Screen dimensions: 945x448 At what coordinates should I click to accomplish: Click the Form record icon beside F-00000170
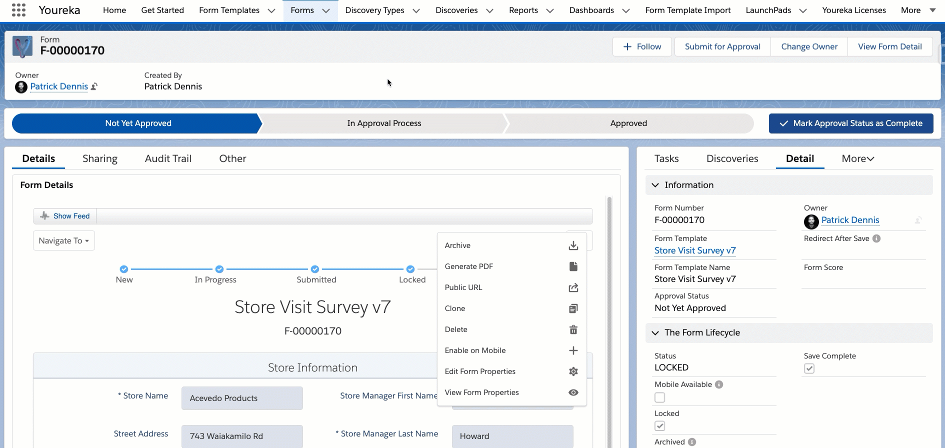(22, 46)
